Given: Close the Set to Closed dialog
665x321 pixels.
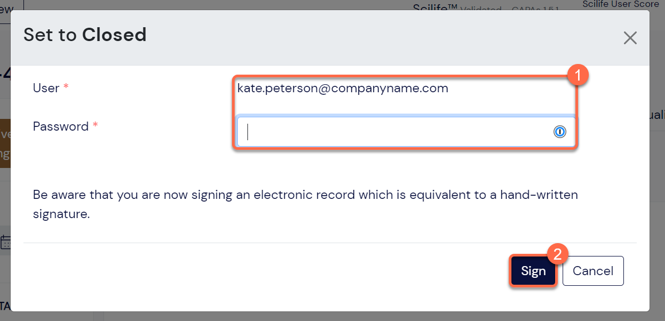Looking at the screenshot, I should click(x=630, y=38).
